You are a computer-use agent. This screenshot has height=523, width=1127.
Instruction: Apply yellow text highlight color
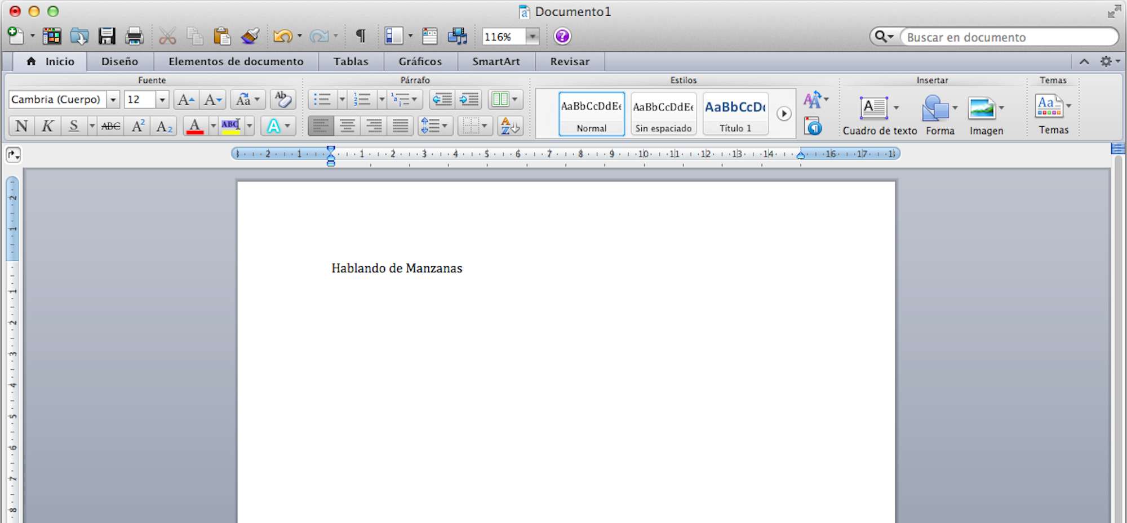point(231,126)
